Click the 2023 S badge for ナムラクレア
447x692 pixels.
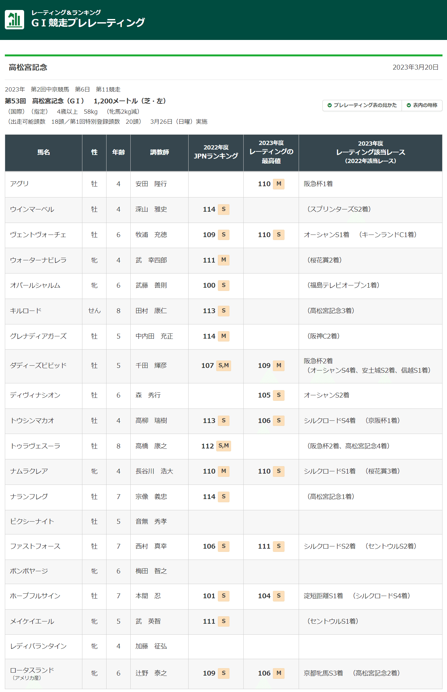coord(279,471)
